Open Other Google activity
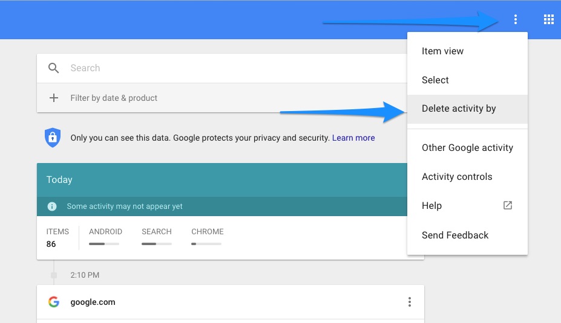The height and width of the screenshot is (323, 561). pos(467,148)
